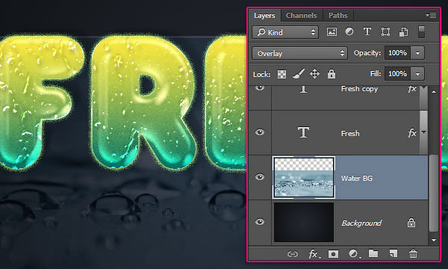Switch to the Layers tab

(x=264, y=16)
